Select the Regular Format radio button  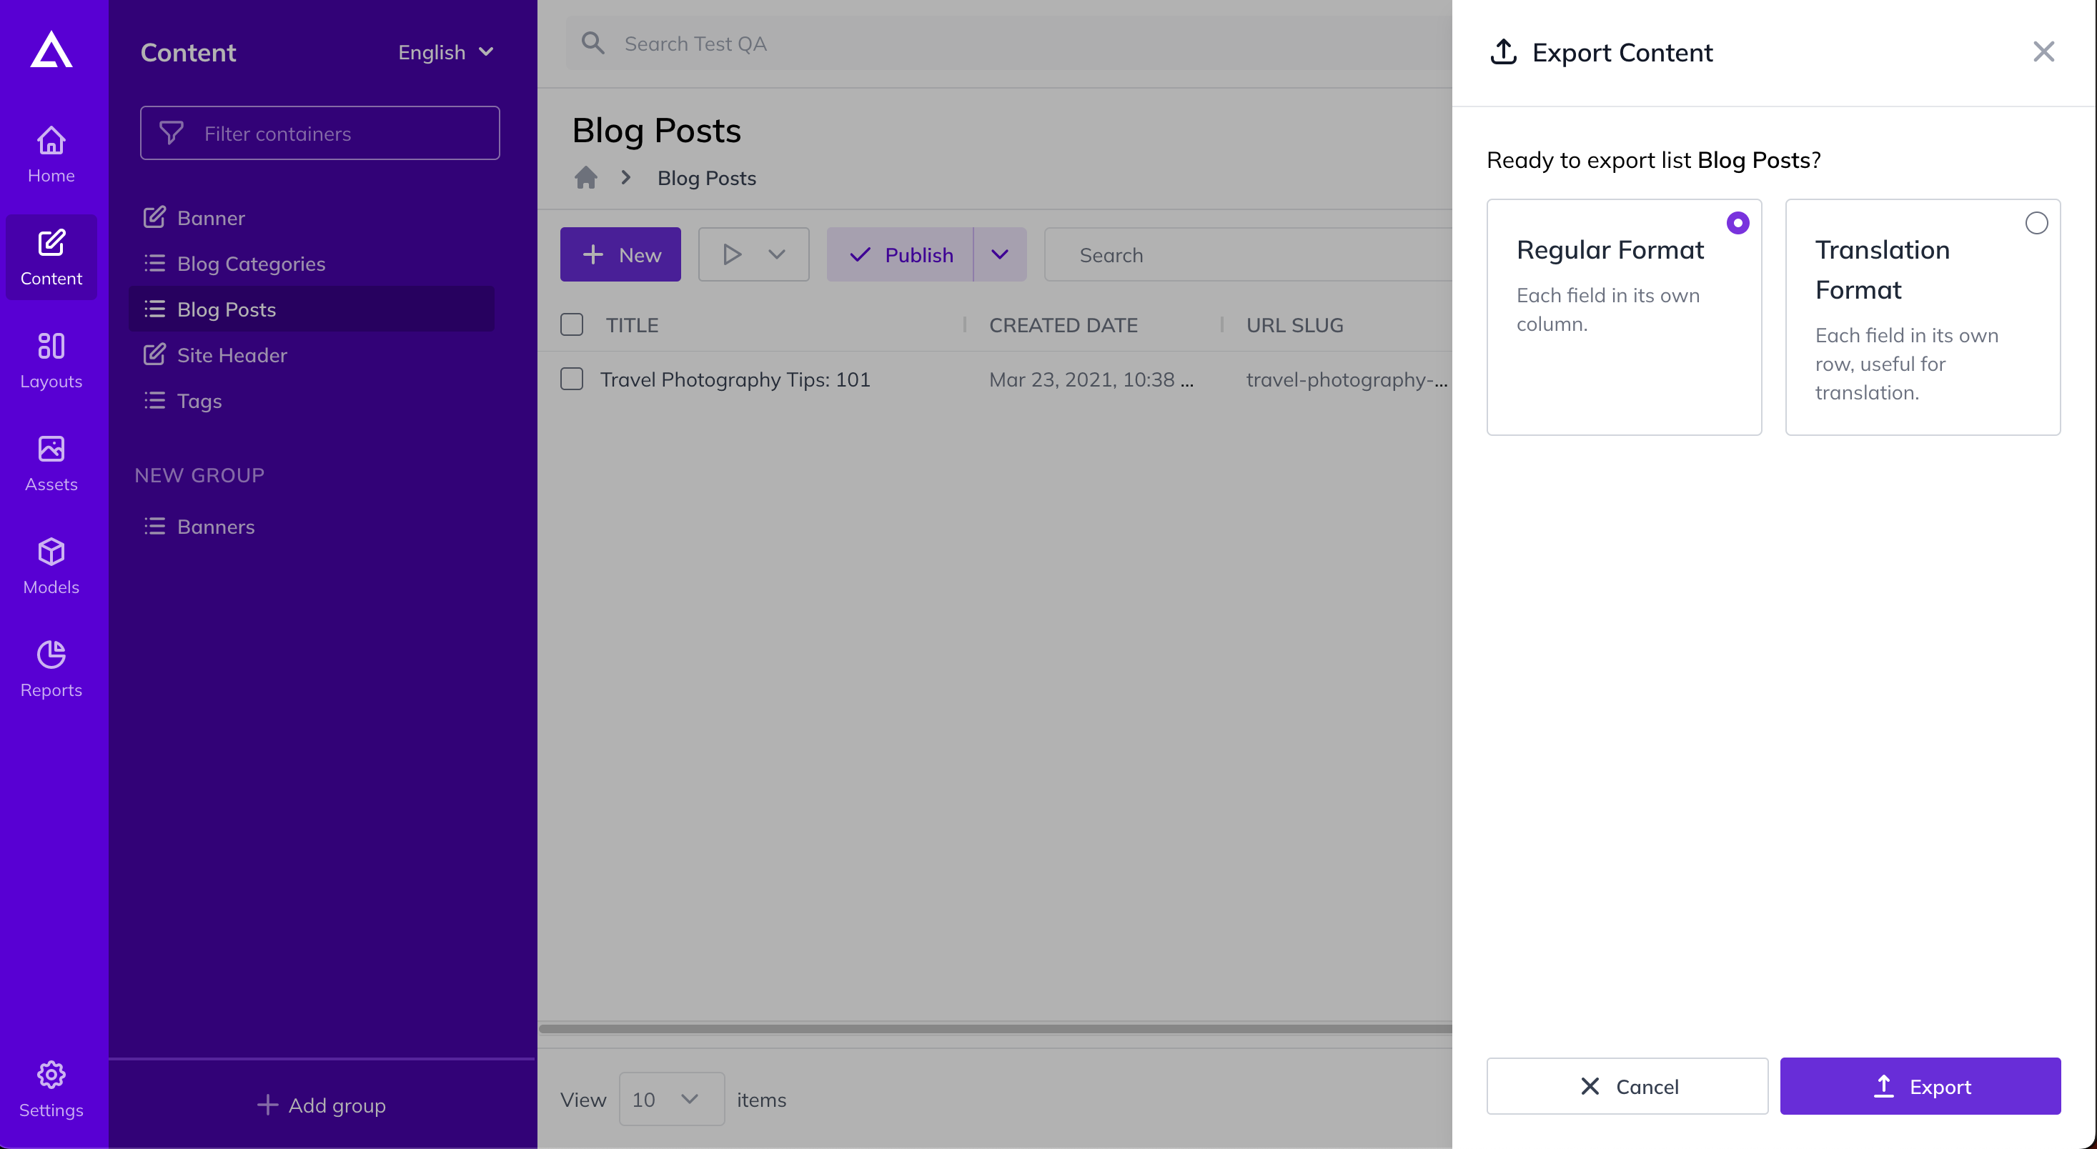point(1737,222)
